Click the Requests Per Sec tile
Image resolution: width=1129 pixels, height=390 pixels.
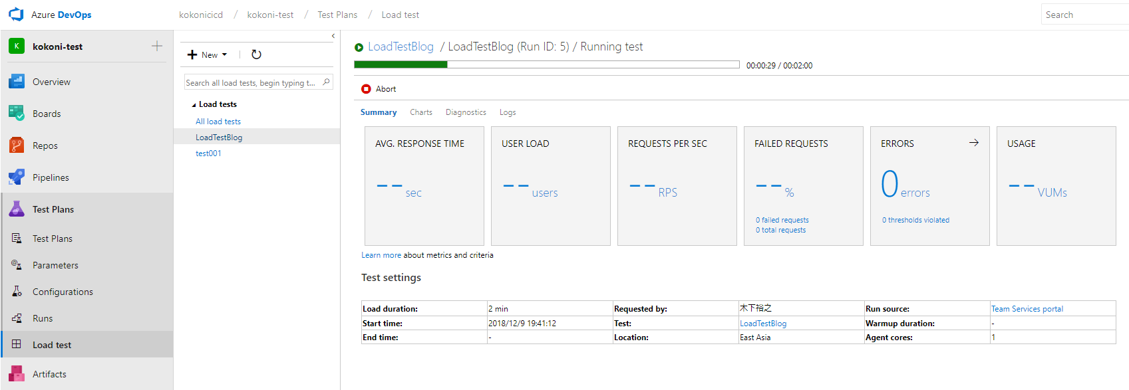coord(677,186)
